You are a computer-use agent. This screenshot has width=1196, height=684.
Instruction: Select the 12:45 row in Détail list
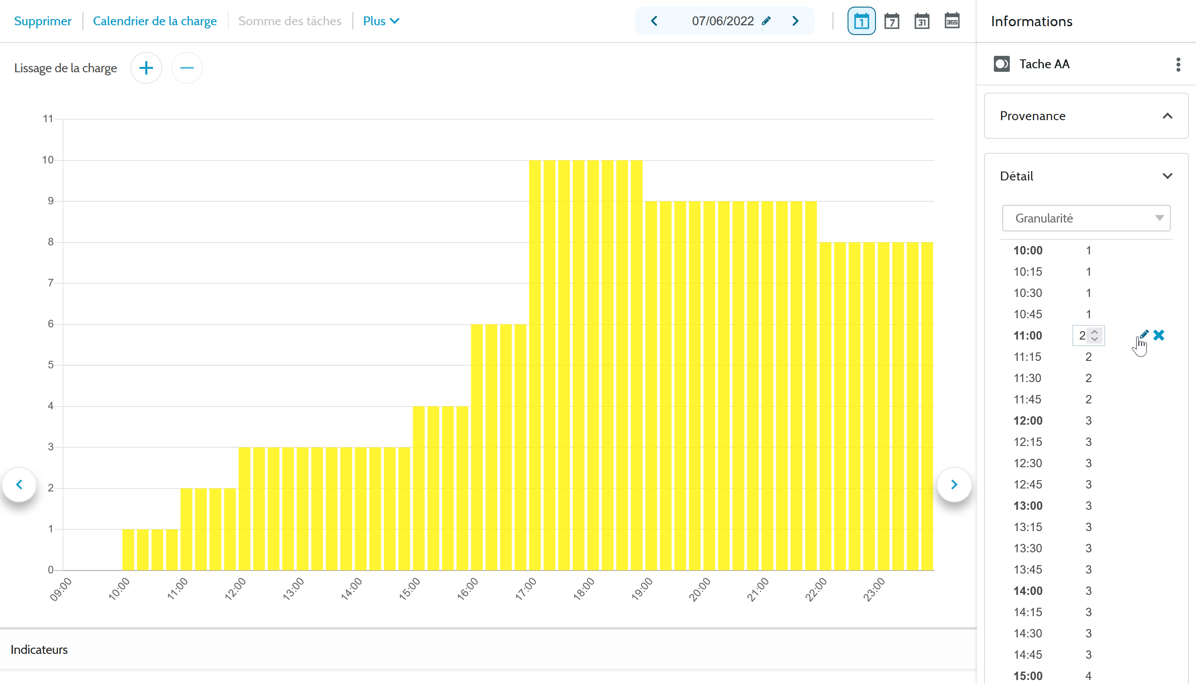click(x=1086, y=485)
